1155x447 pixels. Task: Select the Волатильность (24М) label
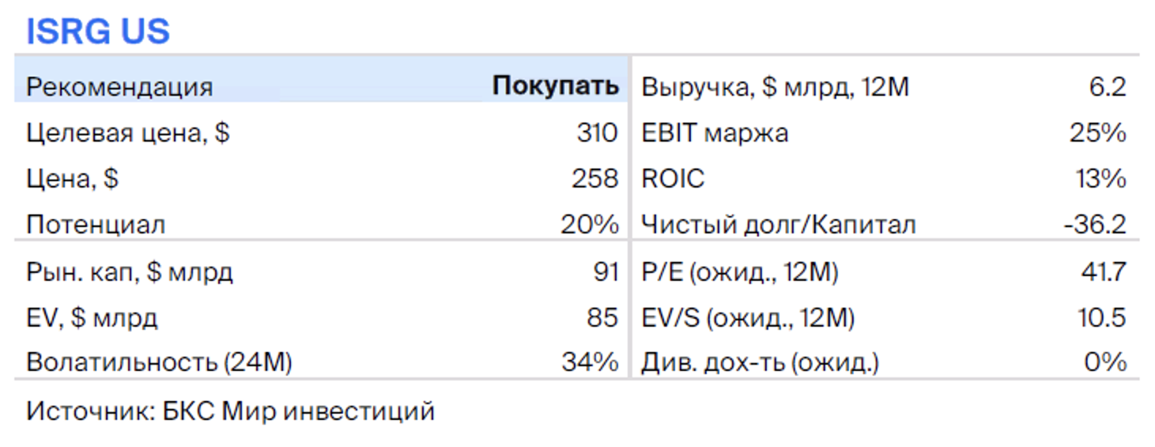click(x=159, y=363)
